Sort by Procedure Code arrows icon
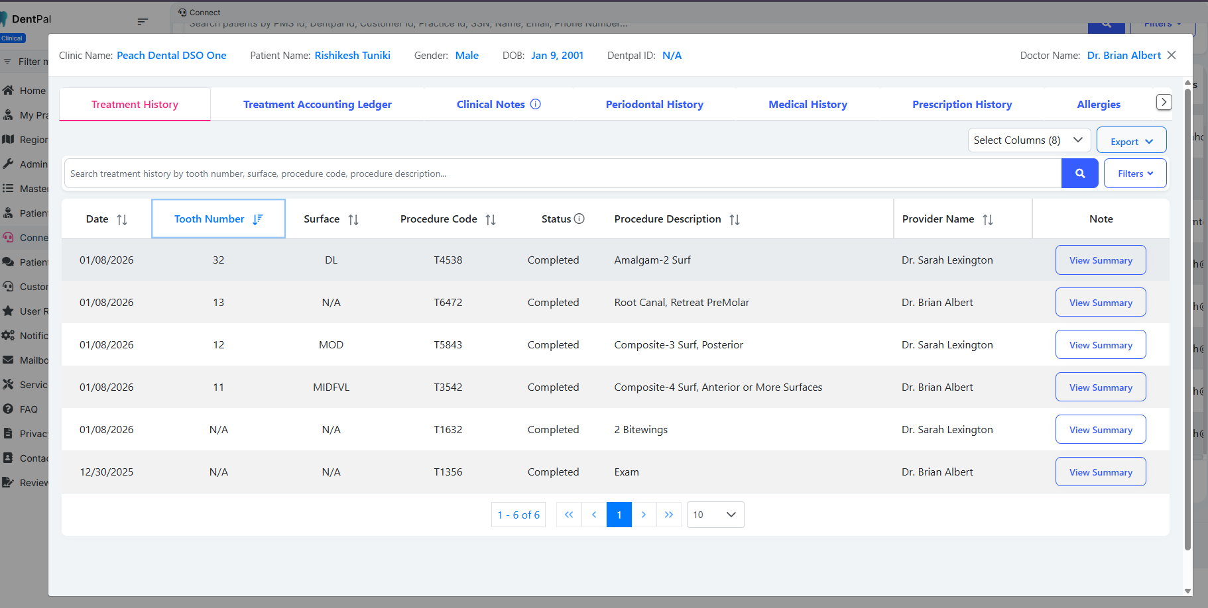The image size is (1208, 608). tap(491, 220)
